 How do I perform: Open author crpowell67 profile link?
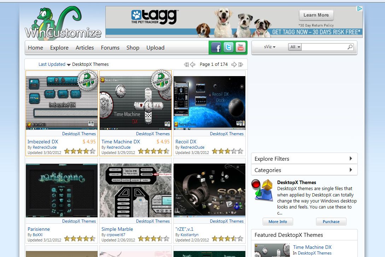[x=116, y=235]
